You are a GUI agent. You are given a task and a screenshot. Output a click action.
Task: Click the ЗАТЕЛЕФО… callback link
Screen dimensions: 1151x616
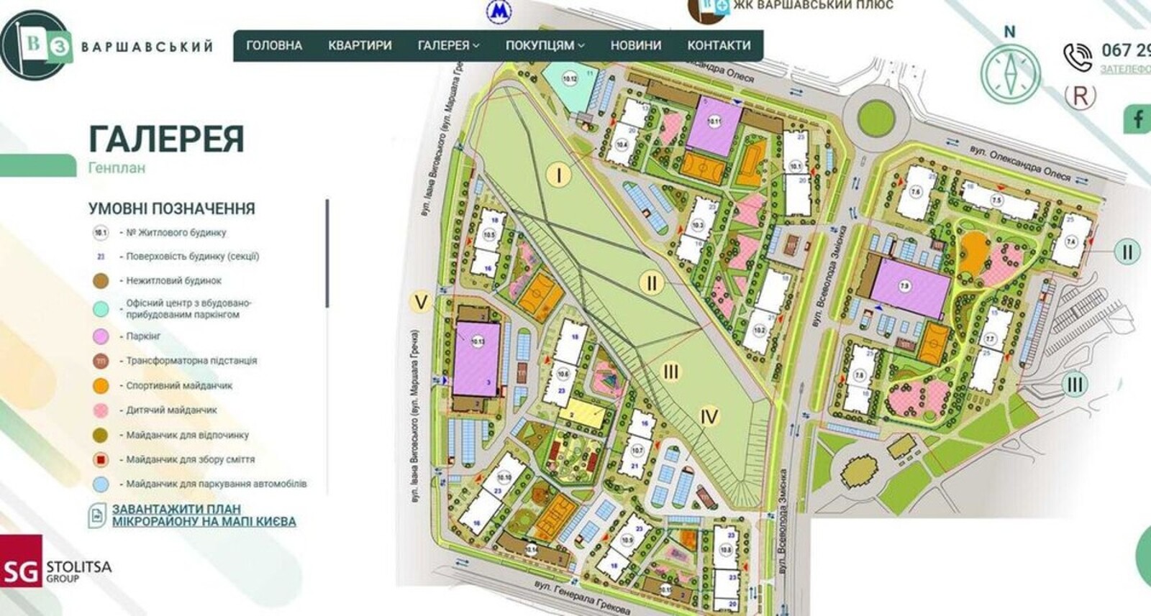(1125, 69)
